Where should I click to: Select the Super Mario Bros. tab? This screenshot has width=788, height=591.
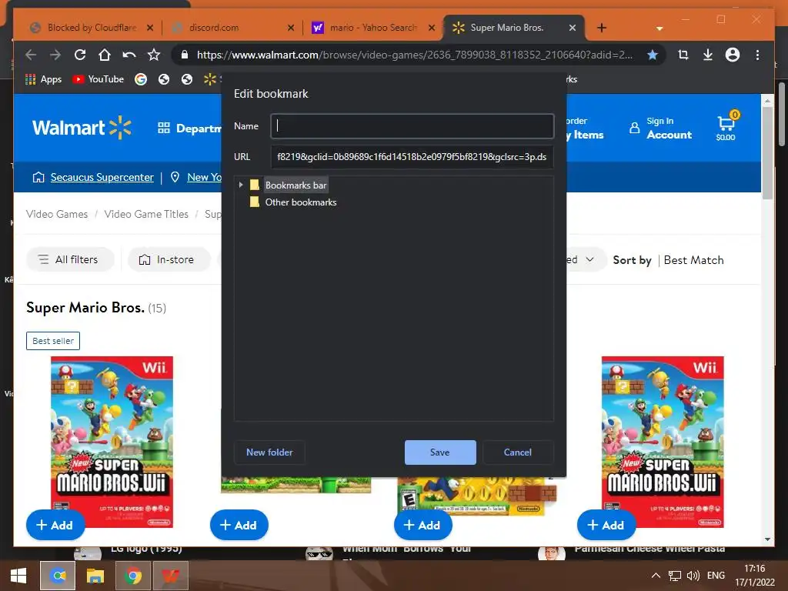coord(506,28)
